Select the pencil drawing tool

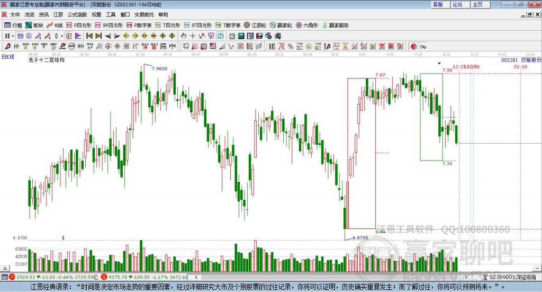[x=7, y=46]
